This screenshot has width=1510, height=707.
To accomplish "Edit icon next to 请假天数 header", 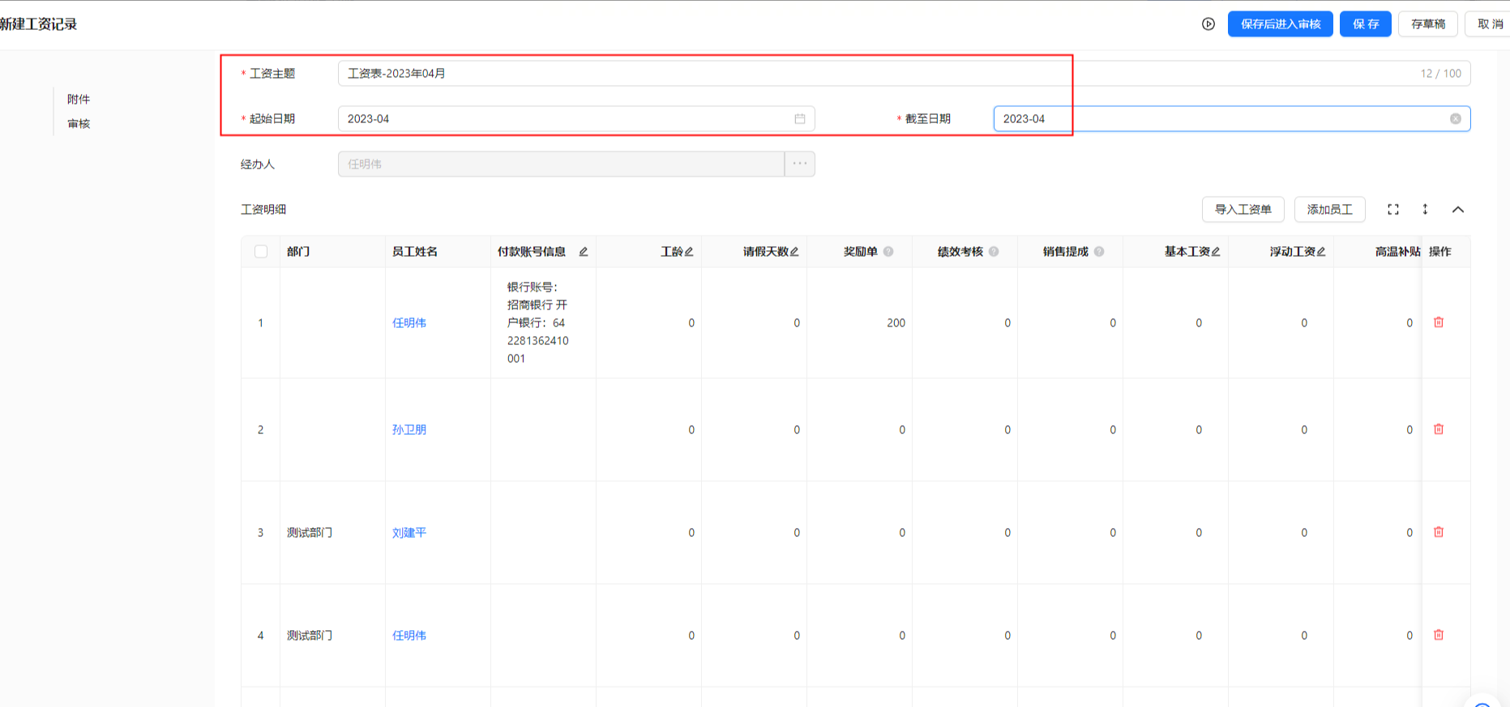I will [x=794, y=252].
